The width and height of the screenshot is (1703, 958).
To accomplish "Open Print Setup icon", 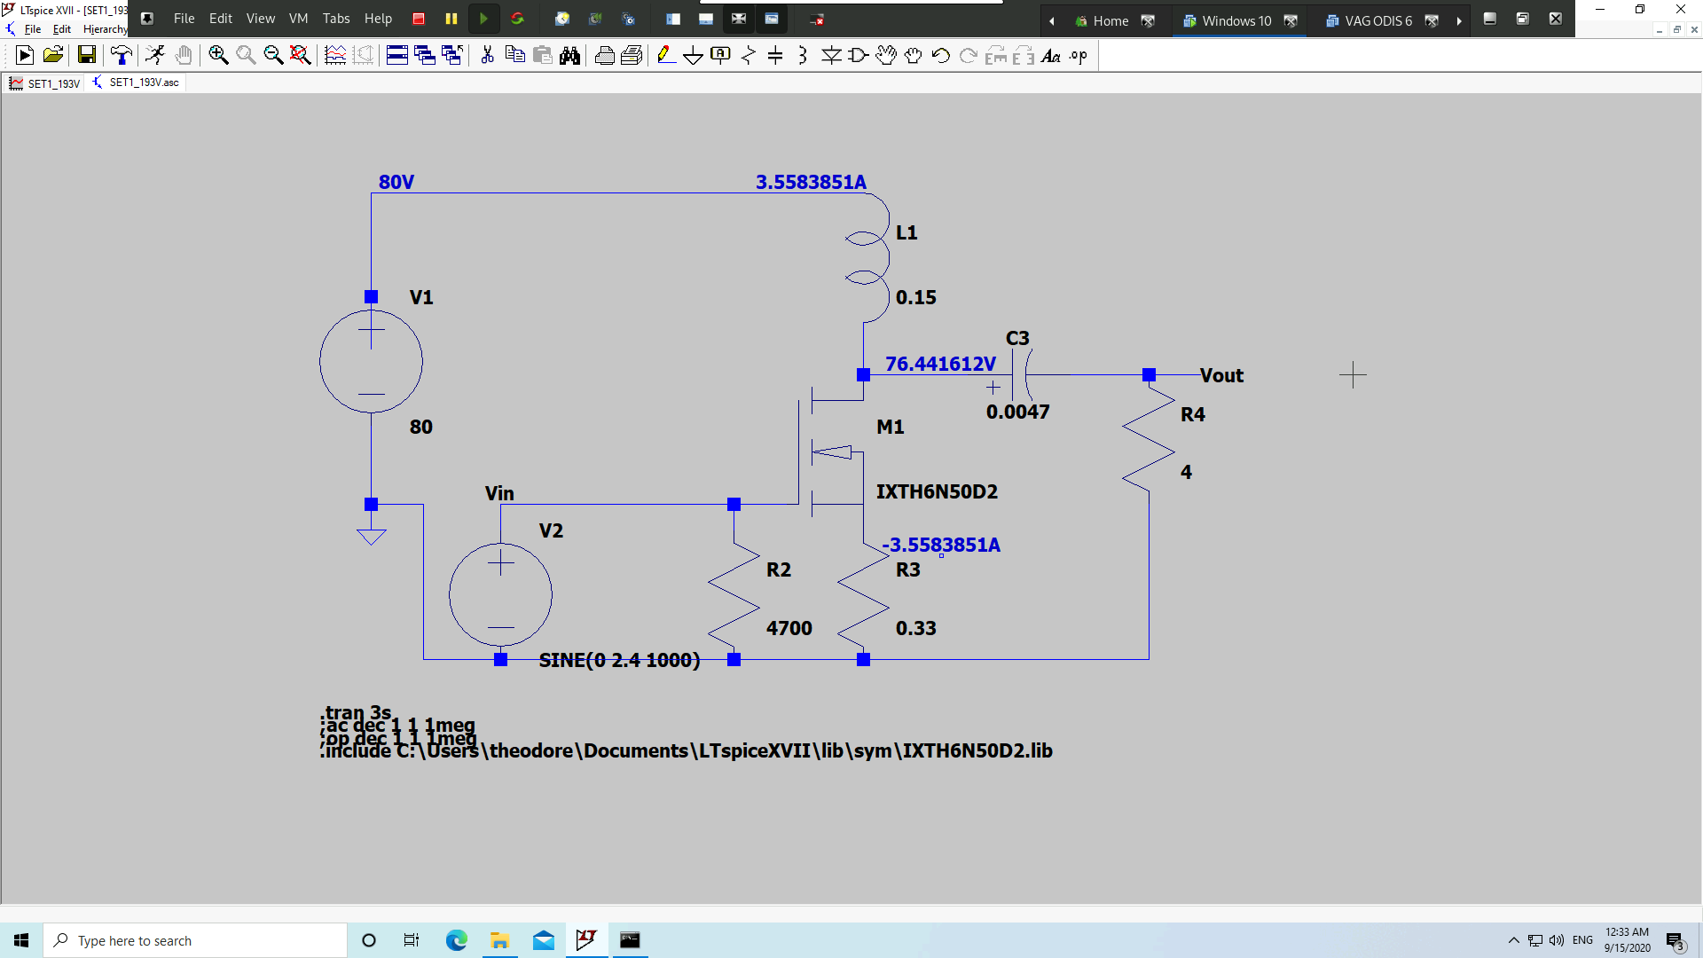I will tap(632, 56).
